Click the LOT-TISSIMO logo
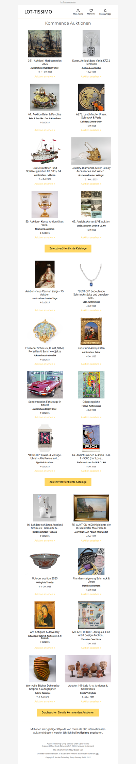This screenshot has height=764, width=136. [x=38, y=12]
